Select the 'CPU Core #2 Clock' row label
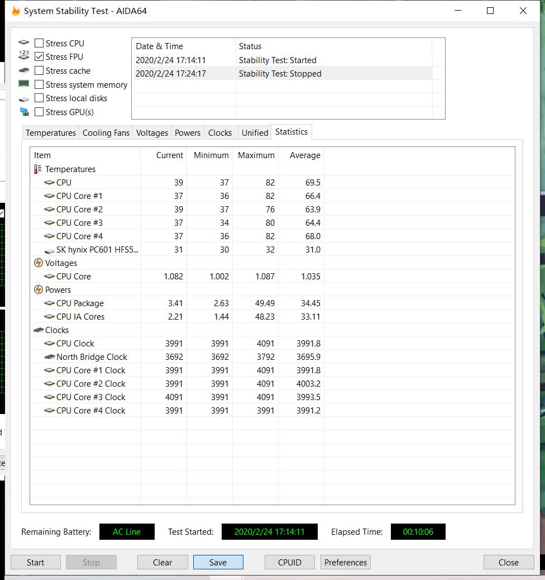Image resolution: width=545 pixels, height=580 pixels. point(91,383)
